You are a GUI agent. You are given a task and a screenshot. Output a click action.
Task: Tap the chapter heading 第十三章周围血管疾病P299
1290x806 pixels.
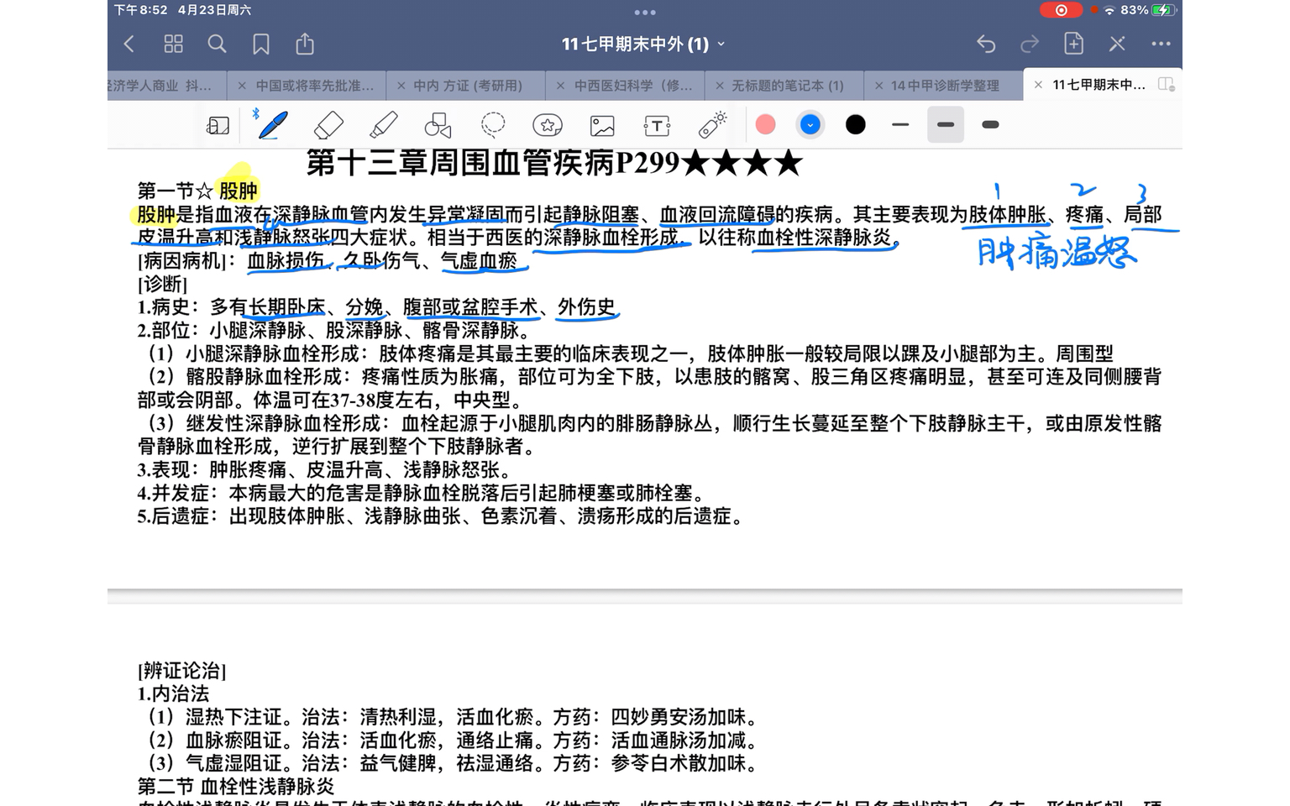coord(554,163)
